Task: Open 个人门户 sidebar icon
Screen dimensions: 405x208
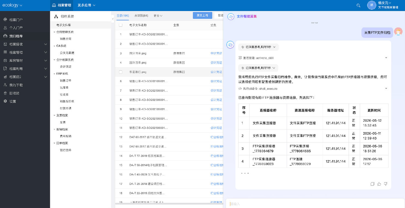Action: (x=5, y=28)
